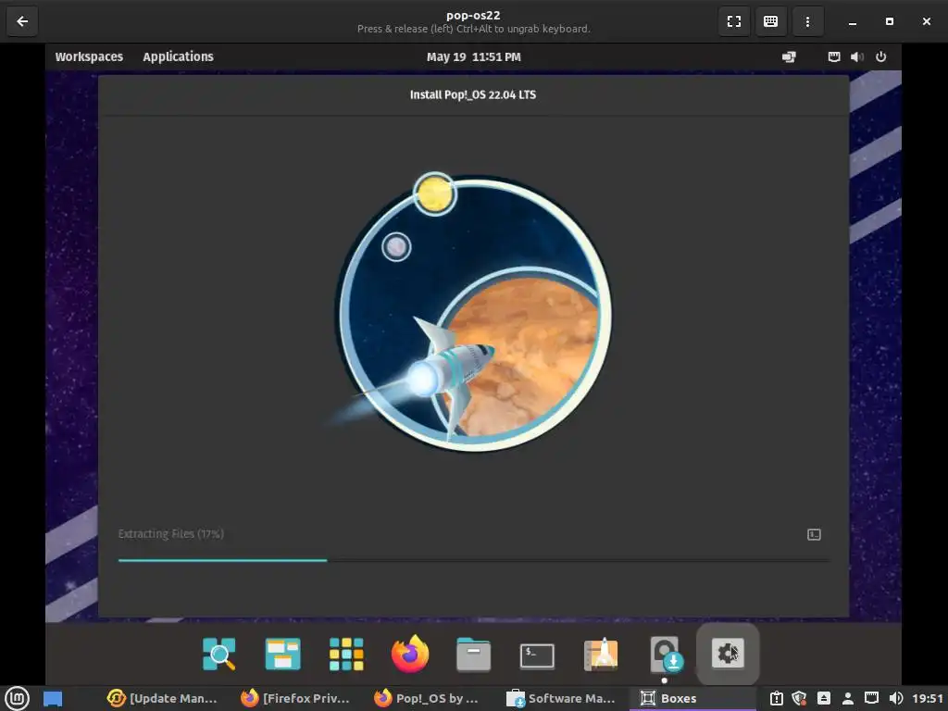Viewport: 948px width, 711px height.
Task: Open the power menu in Pop!_OS panel
Action: [x=881, y=56]
